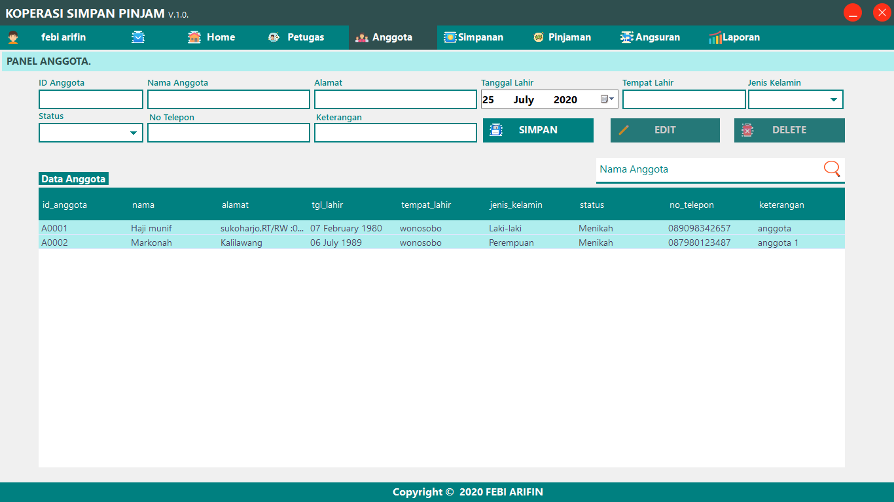Viewport: 894px width, 502px height.
Task: Open the Laporan reports section via its chart icon
Action: click(716, 37)
